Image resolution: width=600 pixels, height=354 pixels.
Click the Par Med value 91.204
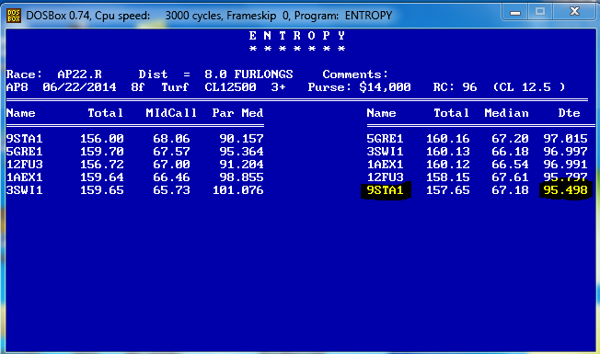click(x=241, y=165)
